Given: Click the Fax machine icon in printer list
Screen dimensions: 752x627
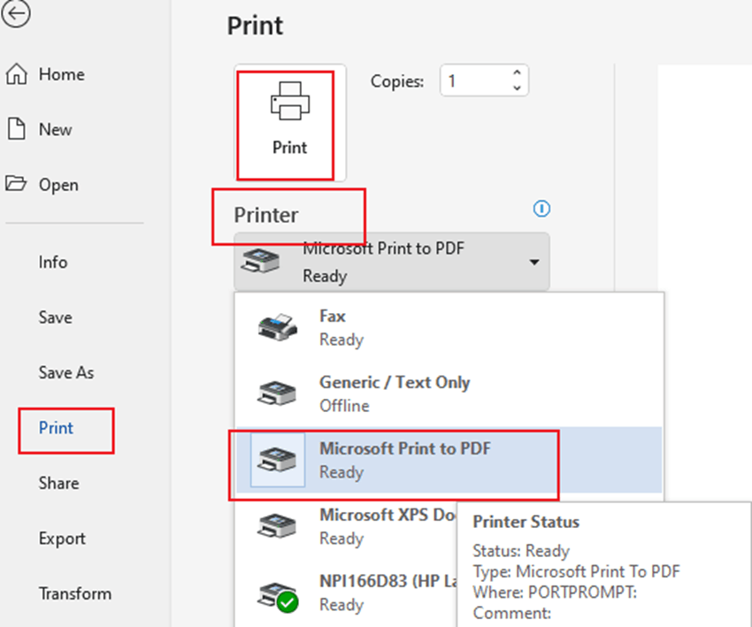Looking at the screenshot, I should click(277, 327).
